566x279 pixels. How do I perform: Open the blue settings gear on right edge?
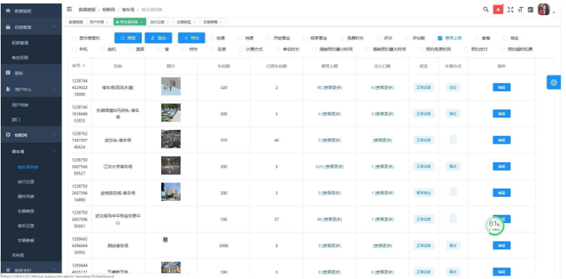pos(554,82)
